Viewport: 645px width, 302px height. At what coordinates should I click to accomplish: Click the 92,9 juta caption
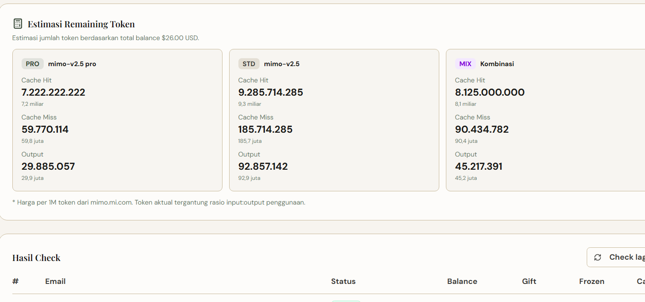click(249, 178)
